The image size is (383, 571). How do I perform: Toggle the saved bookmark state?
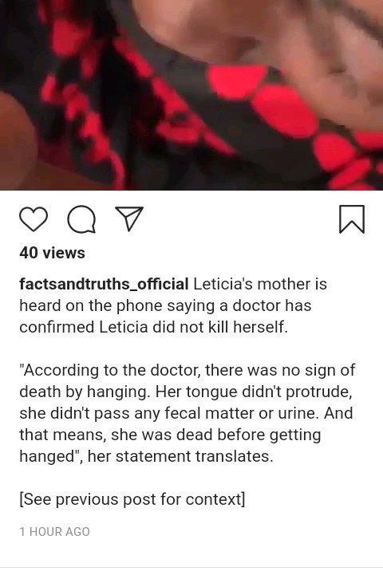352,219
